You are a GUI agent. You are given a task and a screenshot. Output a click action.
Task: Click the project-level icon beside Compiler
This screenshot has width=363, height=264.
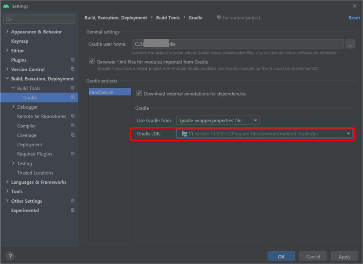[73, 126]
